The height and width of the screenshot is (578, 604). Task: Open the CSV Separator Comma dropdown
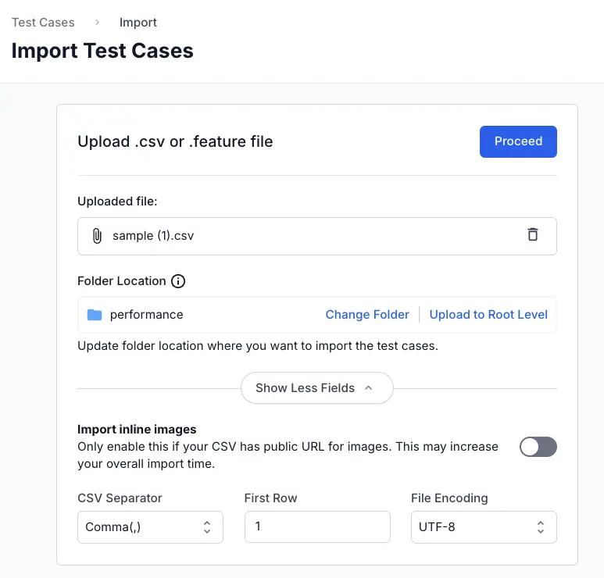pos(150,527)
